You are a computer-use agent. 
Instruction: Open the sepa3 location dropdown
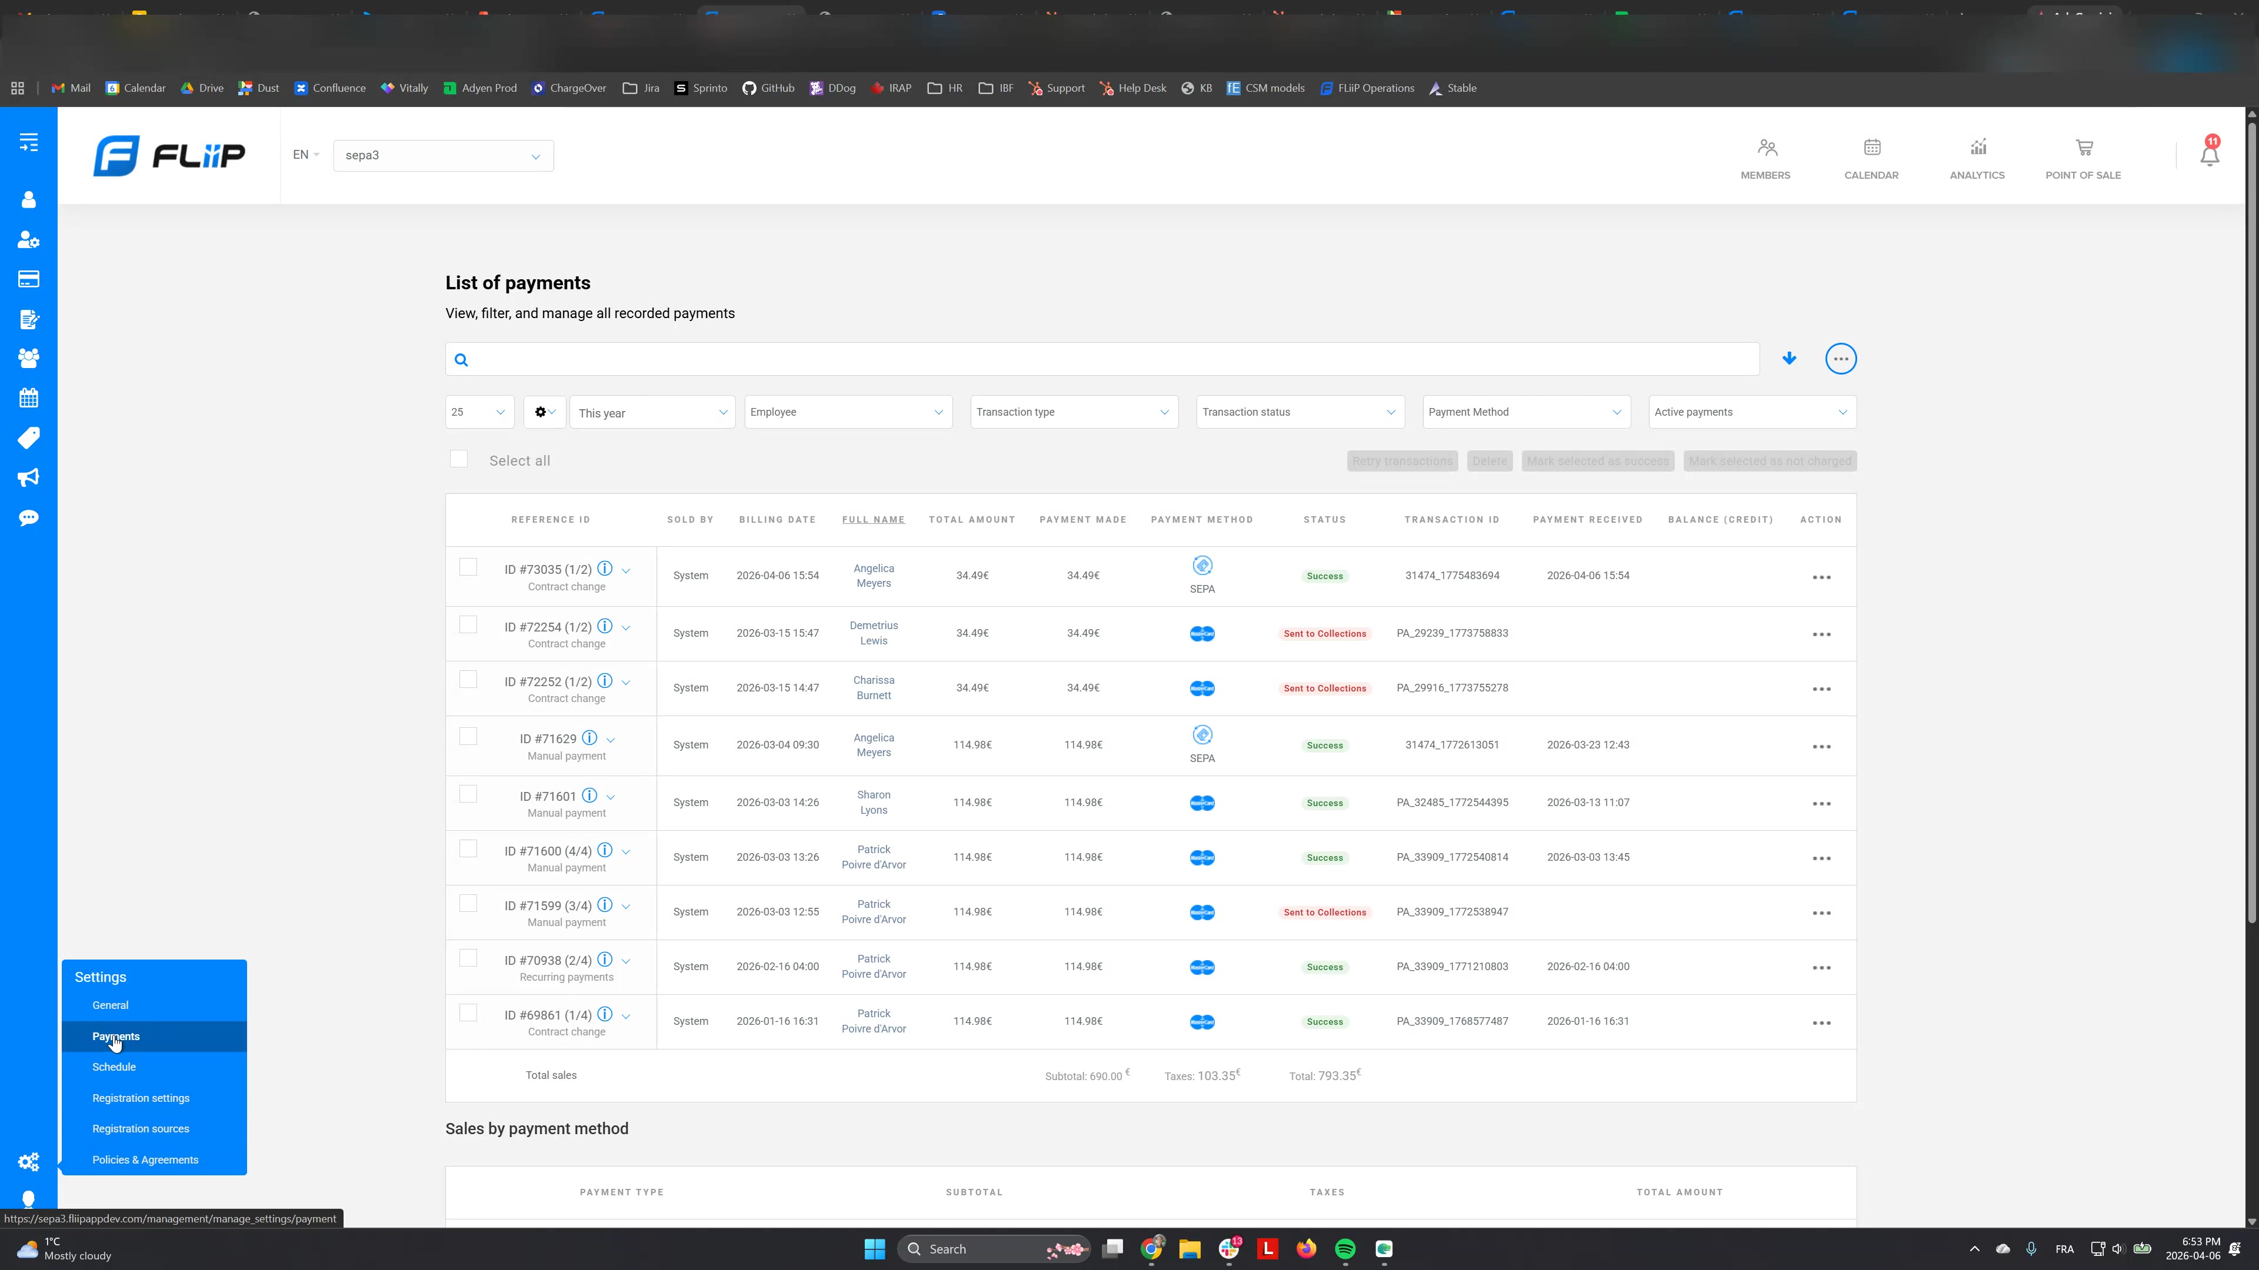443,156
